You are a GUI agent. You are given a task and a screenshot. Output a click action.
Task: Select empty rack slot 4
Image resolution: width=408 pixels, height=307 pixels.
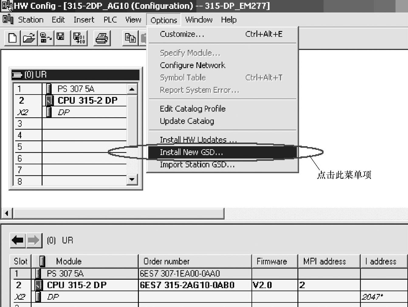(x=70, y=135)
